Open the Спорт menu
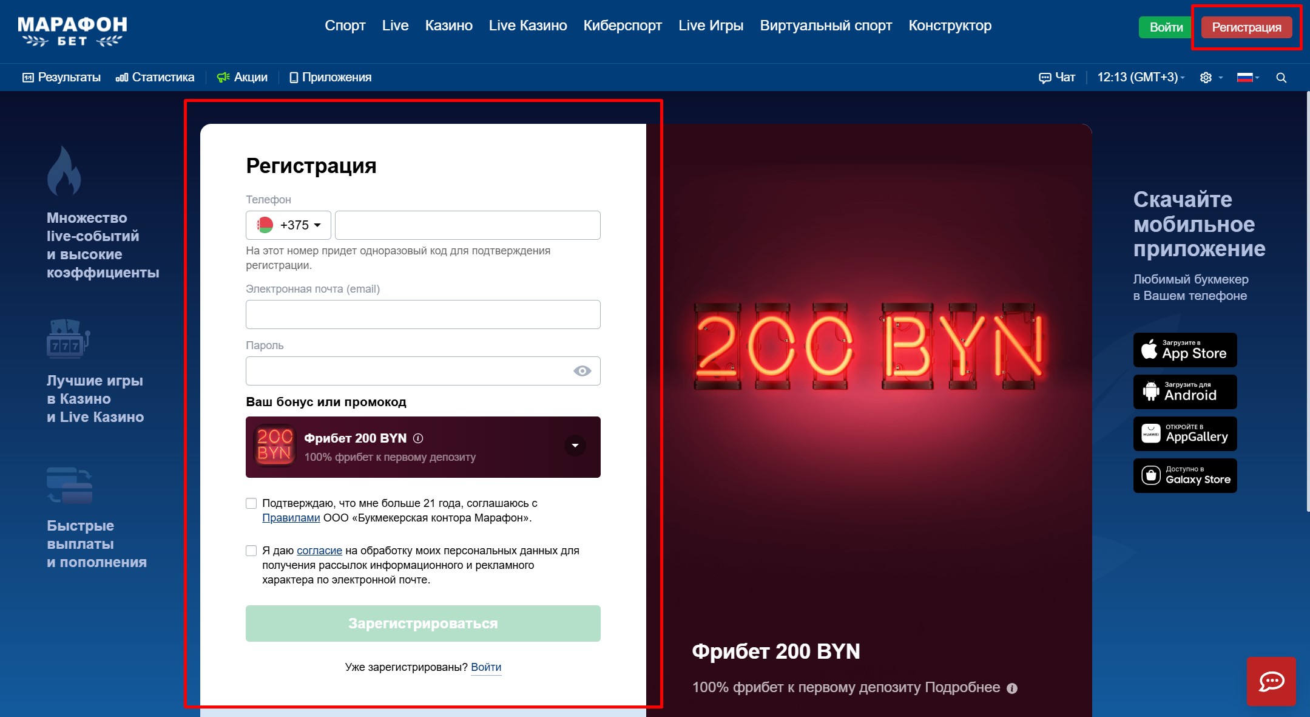The image size is (1310, 717). 345,25
